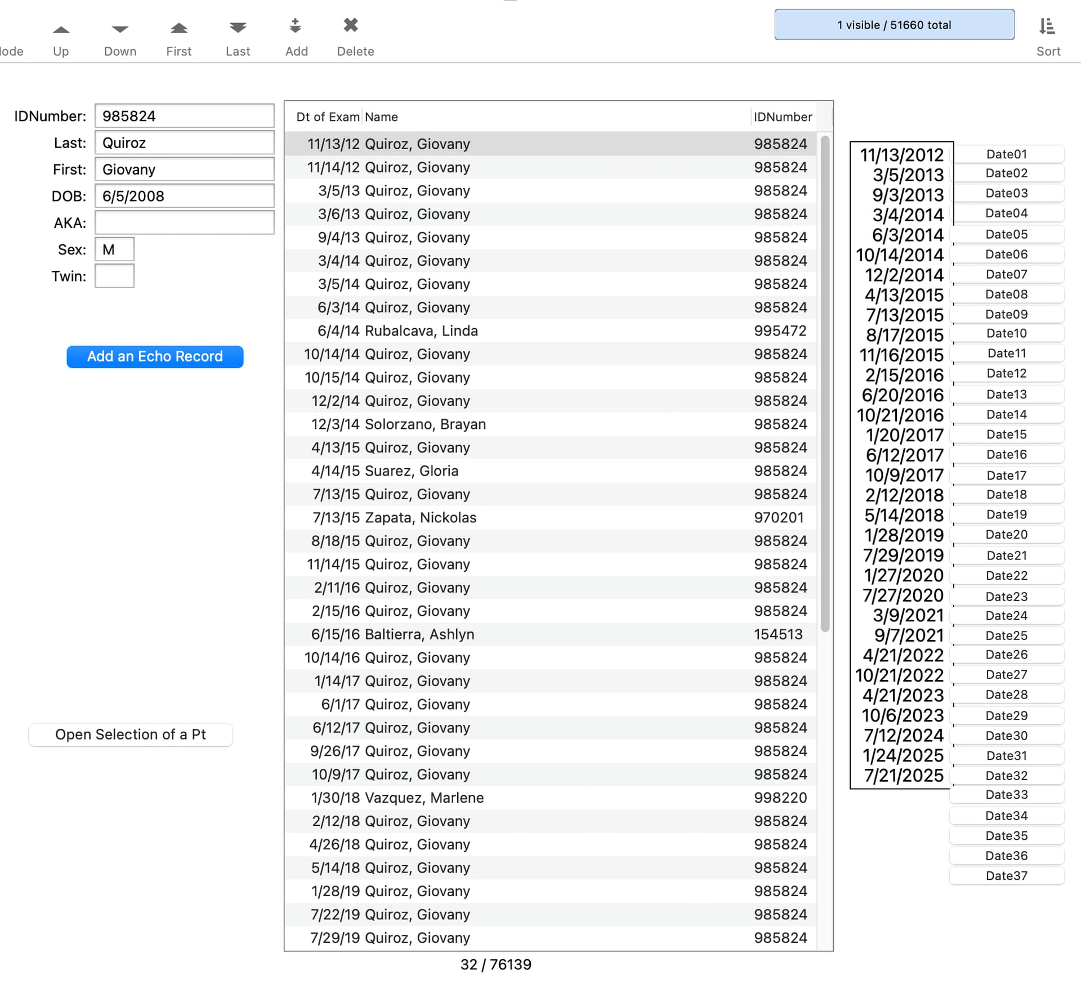1081x994 pixels.
Task: Jump to Last record icon
Action: [x=238, y=27]
